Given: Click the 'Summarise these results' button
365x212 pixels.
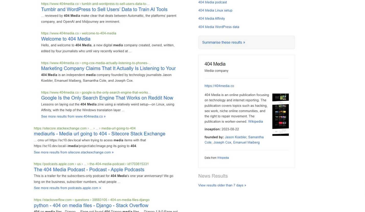Looking at the screenshot, I should click(223, 43).
